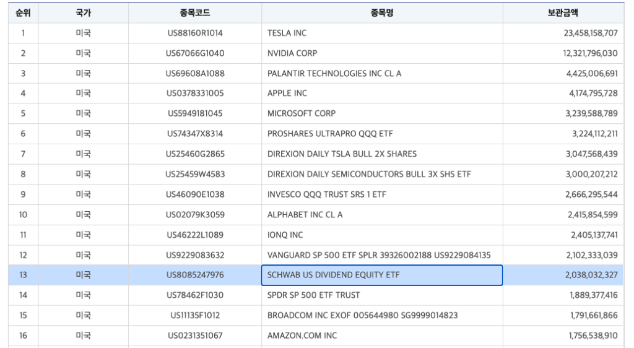Select the MICROSOFT CORP cell
Screen dimensions: 634x348
coord(382,113)
